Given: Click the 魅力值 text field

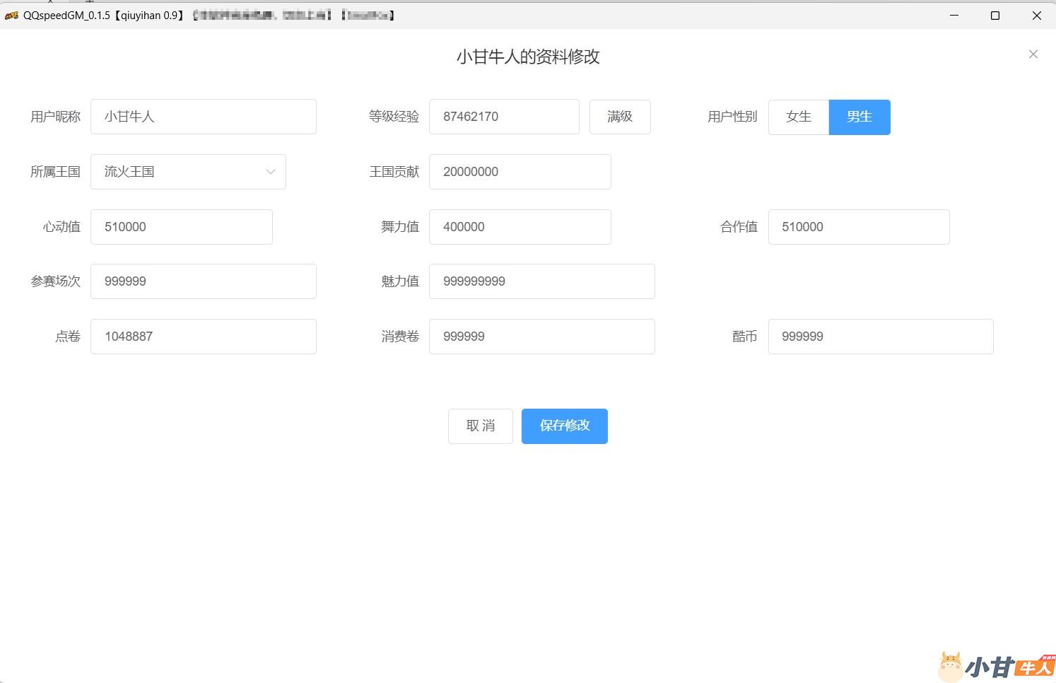Looking at the screenshot, I should click(541, 281).
